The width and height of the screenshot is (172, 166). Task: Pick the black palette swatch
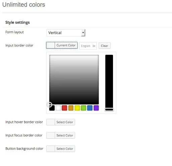(52, 108)
